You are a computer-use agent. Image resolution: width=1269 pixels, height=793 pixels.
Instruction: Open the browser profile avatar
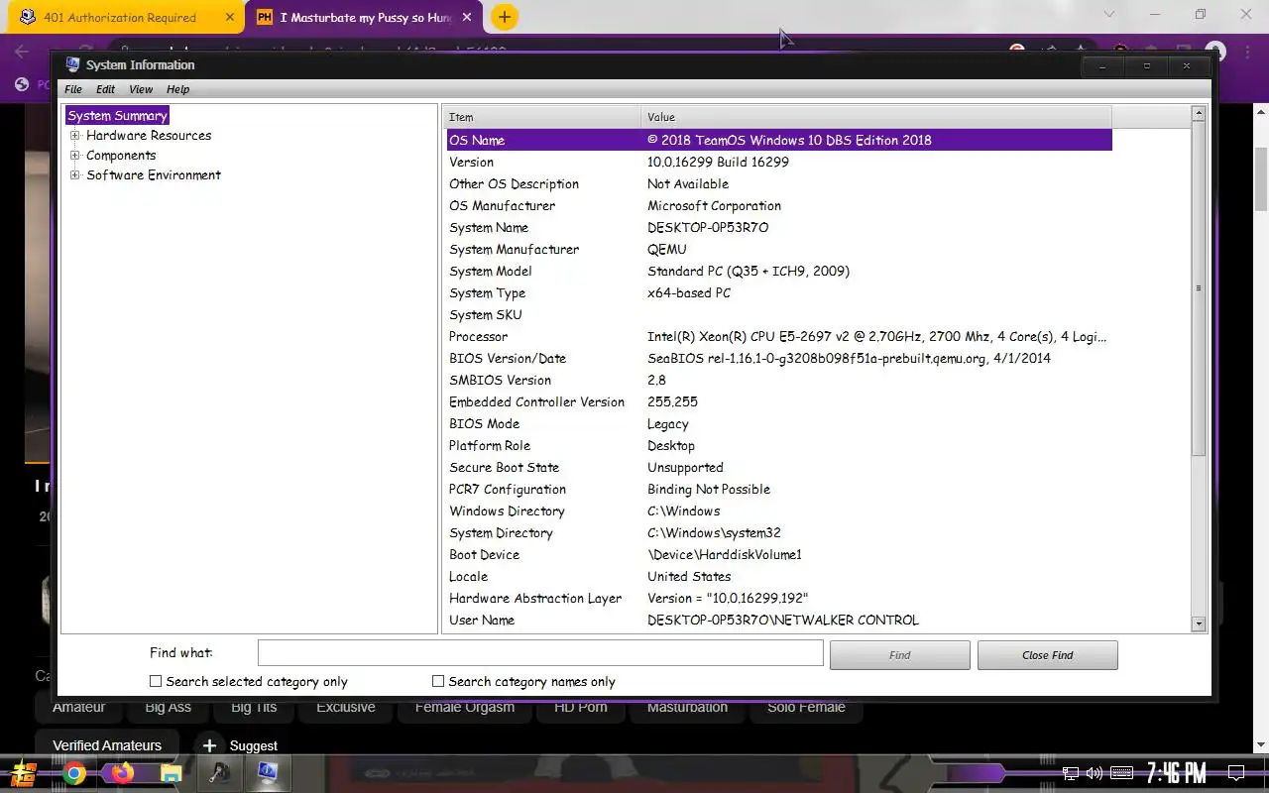click(x=1216, y=51)
